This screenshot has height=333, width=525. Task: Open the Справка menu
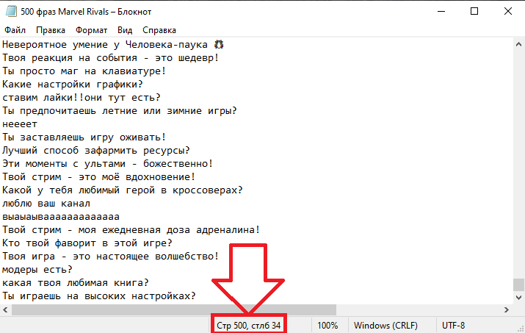pyautogui.click(x=159, y=30)
